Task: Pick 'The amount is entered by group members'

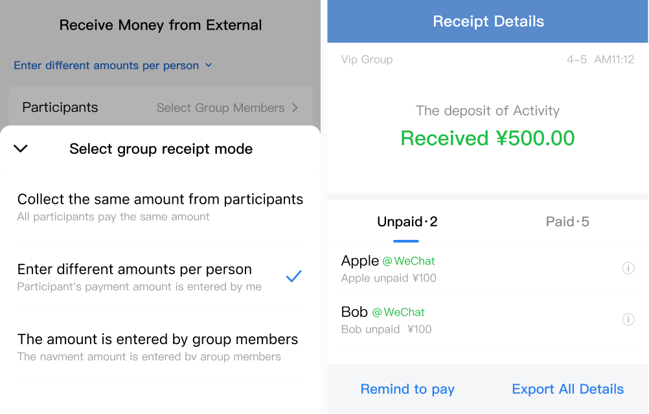Action: (160, 347)
